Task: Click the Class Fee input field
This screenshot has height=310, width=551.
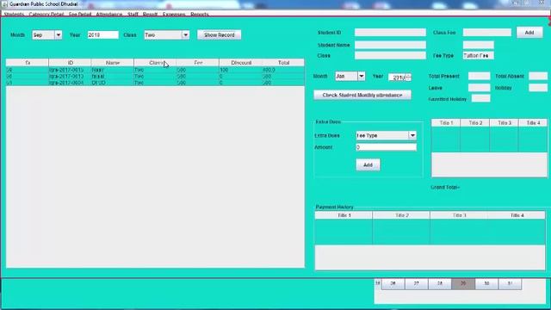Action: pyautogui.click(x=487, y=33)
